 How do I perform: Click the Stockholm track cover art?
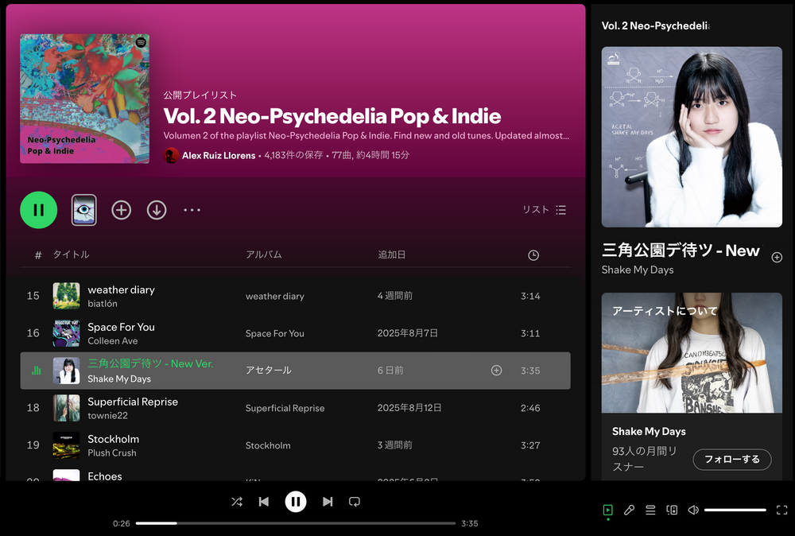67,445
